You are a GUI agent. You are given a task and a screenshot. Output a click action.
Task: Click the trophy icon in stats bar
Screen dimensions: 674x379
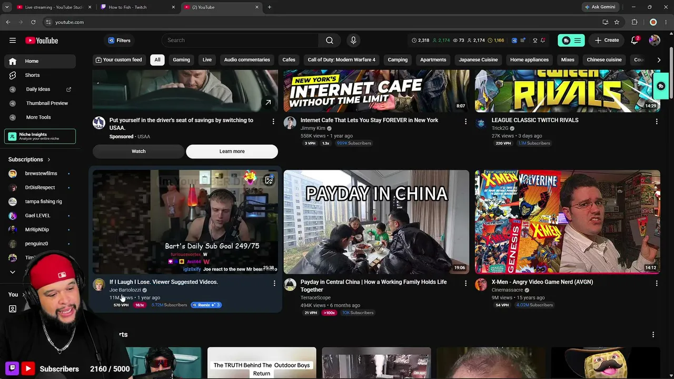click(535, 41)
